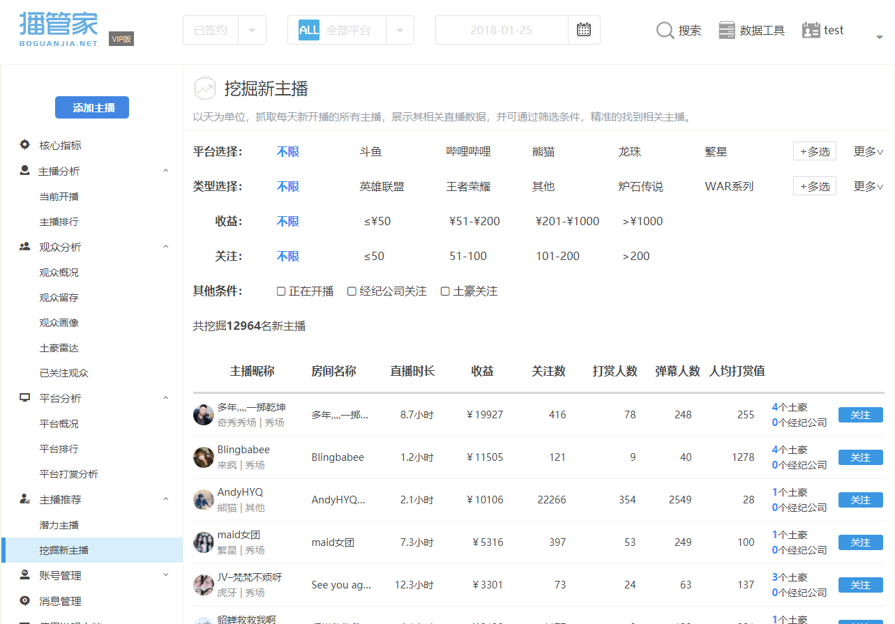Image resolution: width=895 pixels, height=624 pixels.
Task: Select 王者荣耀 type filter
Action: pyautogui.click(x=469, y=187)
